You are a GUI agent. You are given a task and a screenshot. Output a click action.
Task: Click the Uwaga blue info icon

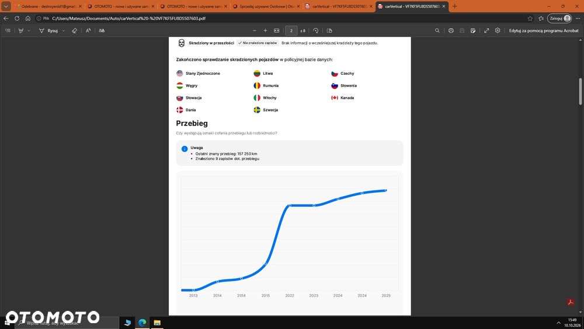pos(185,148)
